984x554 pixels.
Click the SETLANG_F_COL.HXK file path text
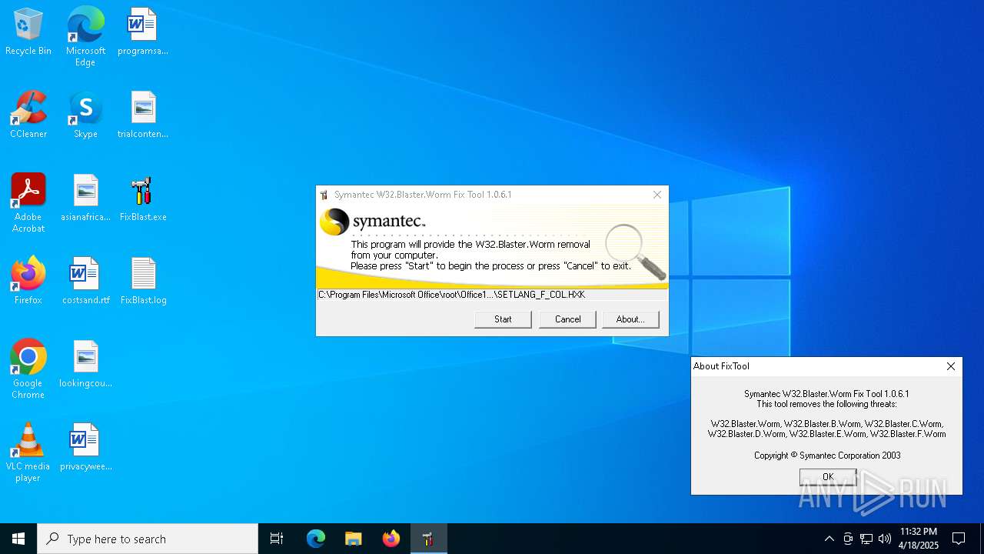point(452,295)
